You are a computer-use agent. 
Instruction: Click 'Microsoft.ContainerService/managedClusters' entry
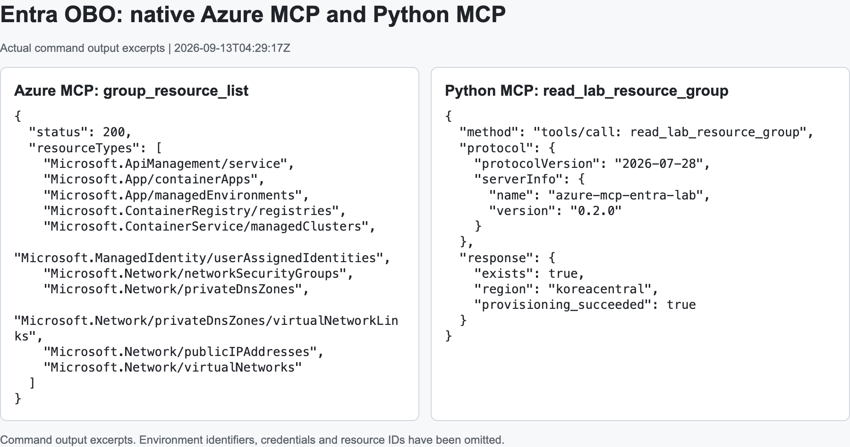(x=210, y=226)
